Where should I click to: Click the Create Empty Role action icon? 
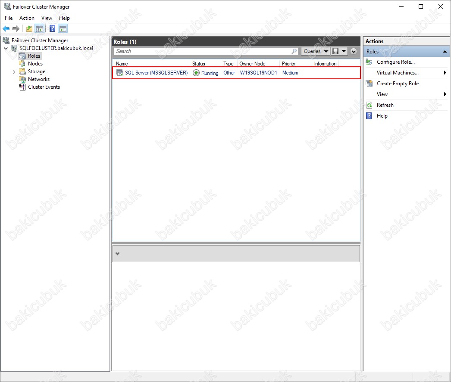[x=369, y=83]
